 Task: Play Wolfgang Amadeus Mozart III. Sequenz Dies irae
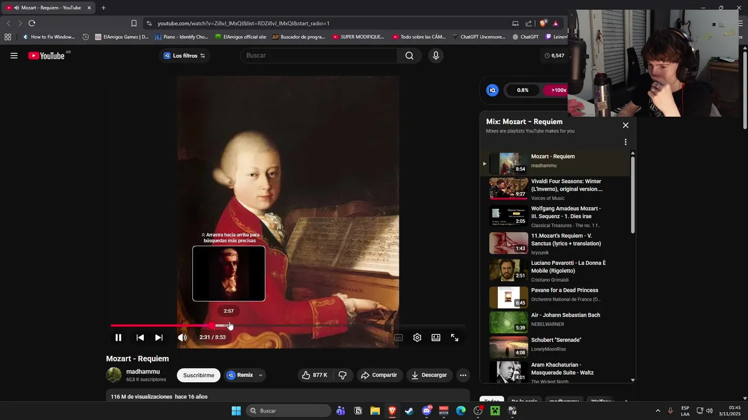[x=555, y=216]
